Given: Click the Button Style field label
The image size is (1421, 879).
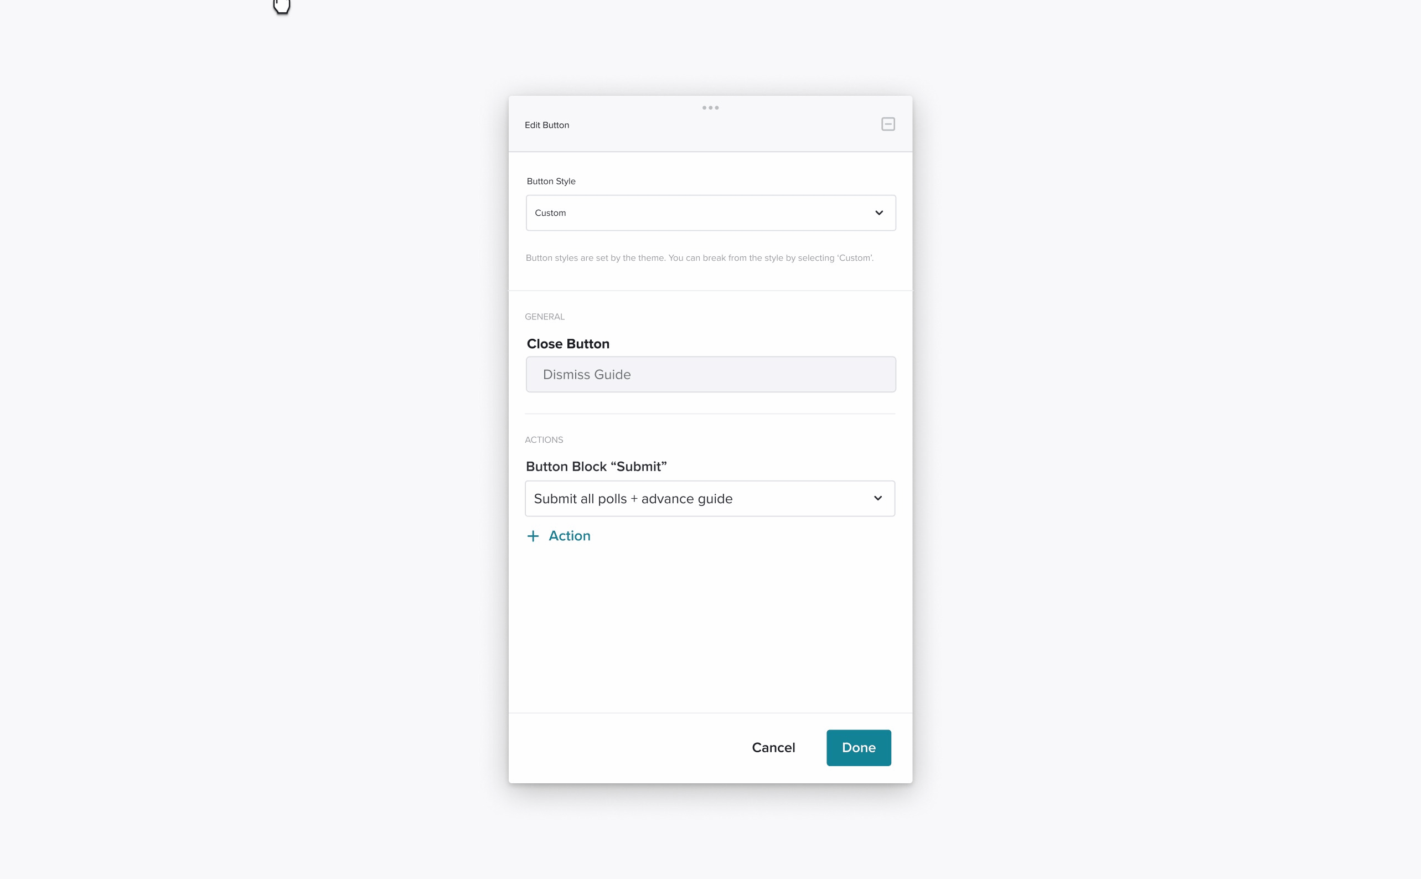Looking at the screenshot, I should click(x=551, y=182).
